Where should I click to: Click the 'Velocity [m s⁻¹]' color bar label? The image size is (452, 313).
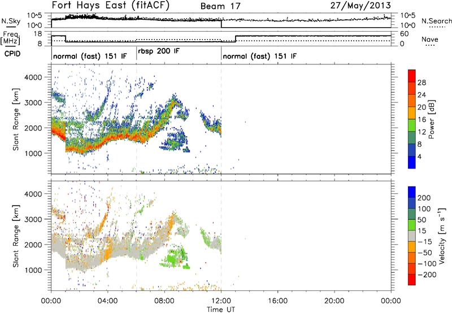[x=441, y=236]
